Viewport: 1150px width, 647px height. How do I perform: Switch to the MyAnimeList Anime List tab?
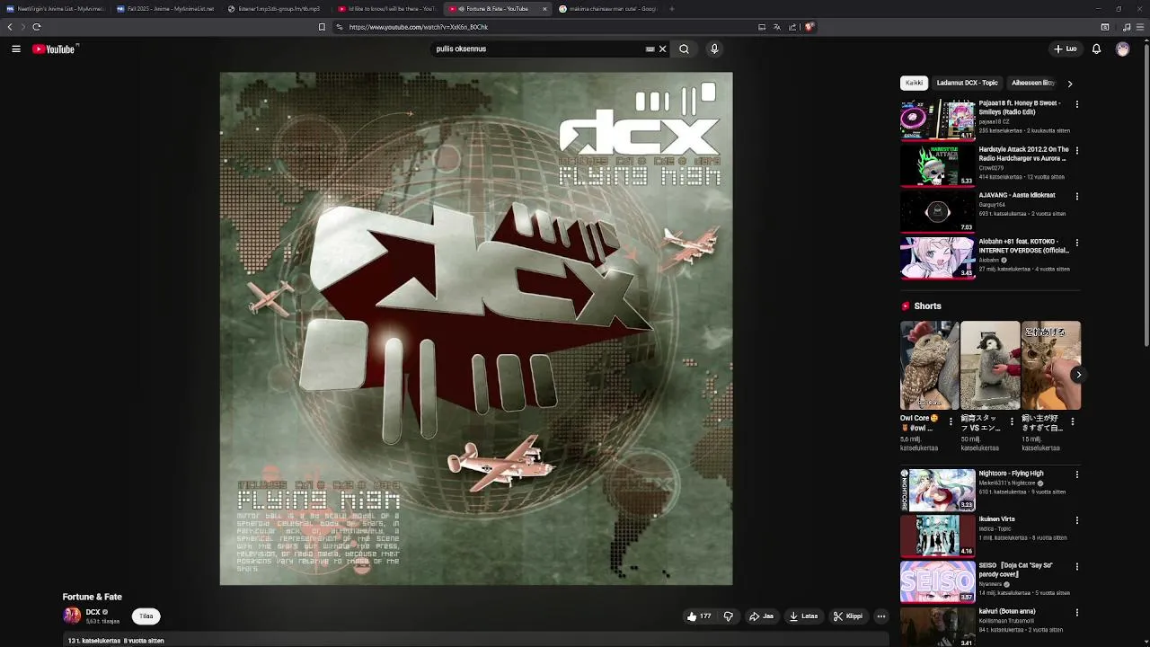56,9
